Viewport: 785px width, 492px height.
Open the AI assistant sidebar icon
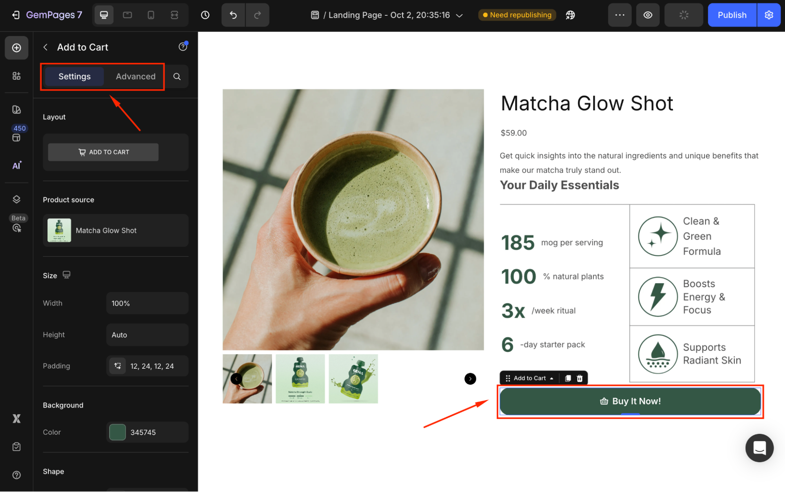pyautogui.click(x=16, y=165)
